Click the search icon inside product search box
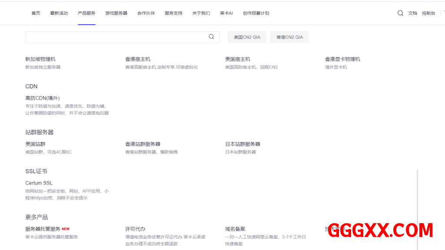445x250 pixels. point(211,37)
